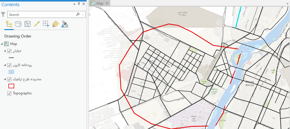Choose List By Snapping icon

[x=46, y=24]
